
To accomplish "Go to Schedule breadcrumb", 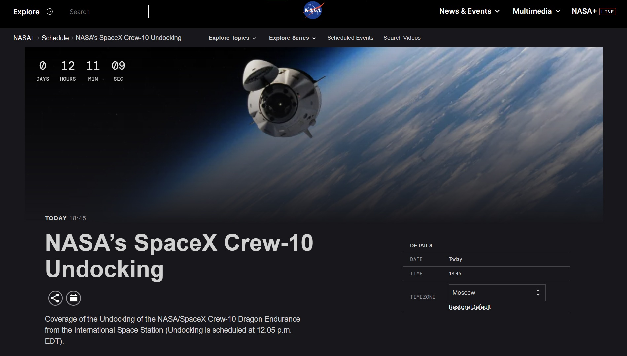I will point(55,38).
